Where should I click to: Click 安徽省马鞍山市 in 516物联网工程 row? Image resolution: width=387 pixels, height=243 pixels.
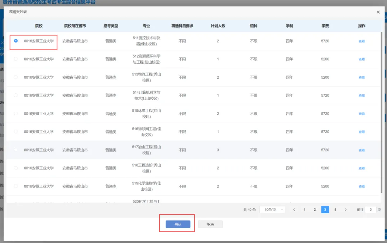click(x=75, y=132)
